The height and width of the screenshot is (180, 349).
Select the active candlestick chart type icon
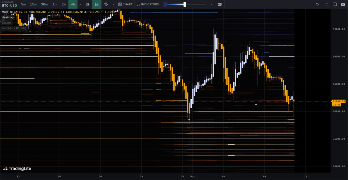(x=97, y=4)
